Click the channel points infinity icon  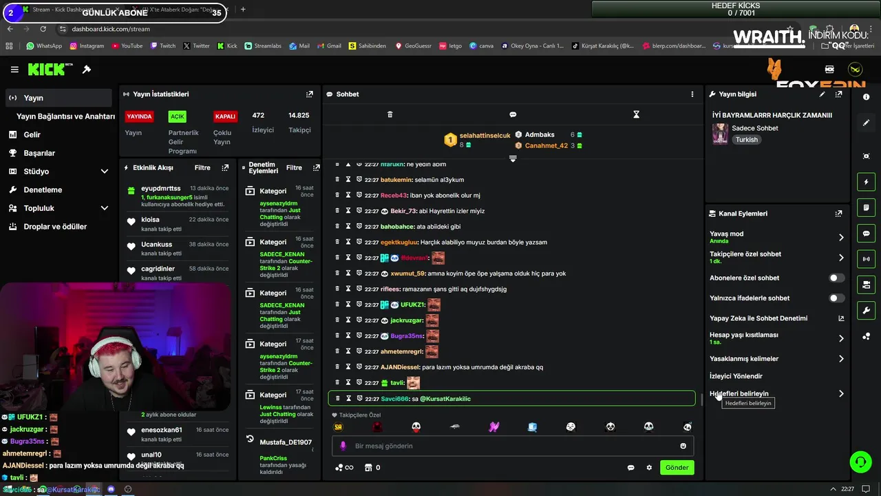[343, 467]
